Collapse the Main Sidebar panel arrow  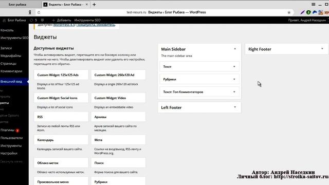[235, 49]
